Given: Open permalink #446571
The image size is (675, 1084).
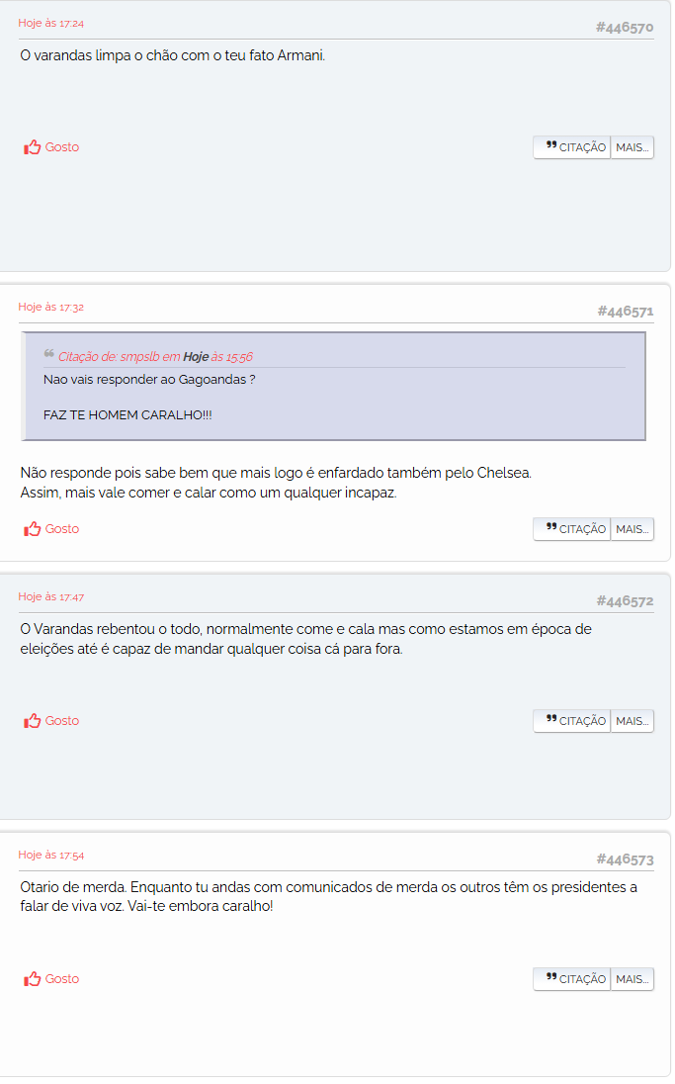Looking at the screenshot, I should click(x=625, y=312).
